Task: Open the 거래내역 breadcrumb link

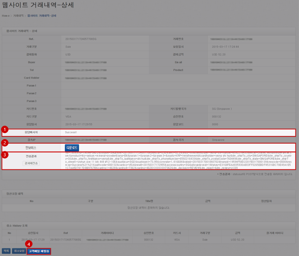Action: pos(18,16)
